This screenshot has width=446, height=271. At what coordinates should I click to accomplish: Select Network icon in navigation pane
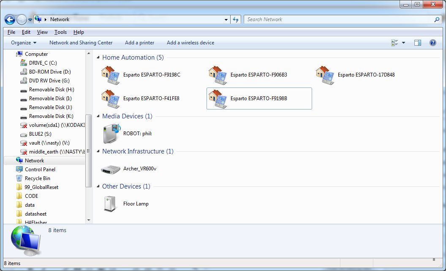click(19, 161)
